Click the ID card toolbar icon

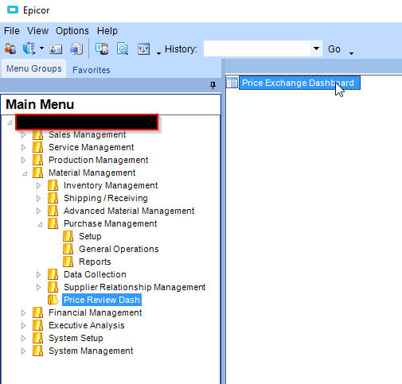56,49
